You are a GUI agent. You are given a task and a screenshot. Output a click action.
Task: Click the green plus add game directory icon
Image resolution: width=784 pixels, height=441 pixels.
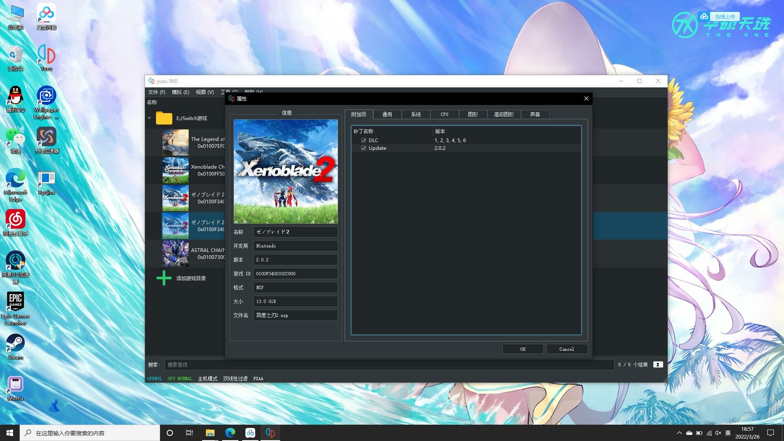pyautogui.click(x=164, y=278)
